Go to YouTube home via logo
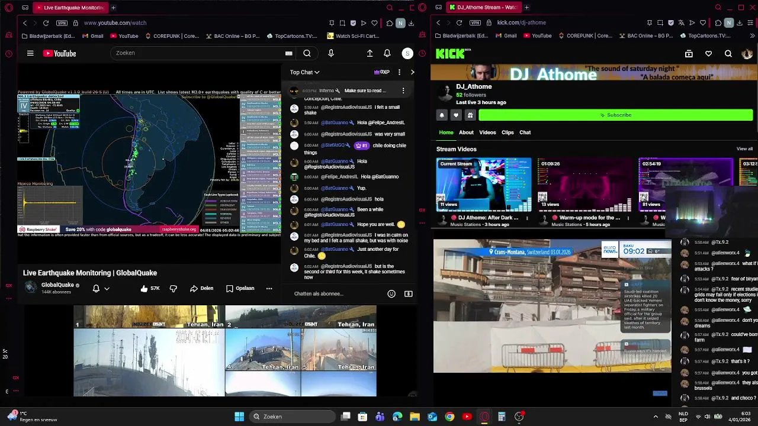This screenshot has height=426, width=758. [59, 53]
